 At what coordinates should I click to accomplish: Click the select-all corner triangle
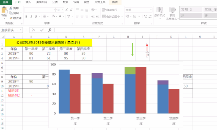3,37
